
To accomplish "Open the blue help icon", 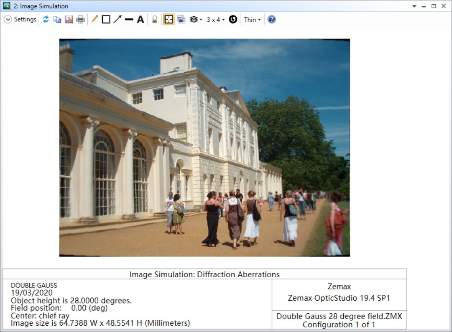I will [271, 19].
